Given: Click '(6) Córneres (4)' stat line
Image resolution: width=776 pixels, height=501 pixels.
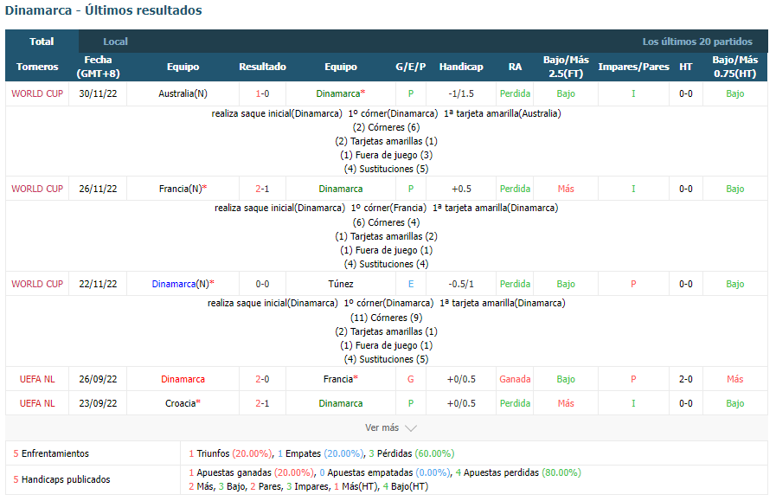Looking at the screenshot, I should point(386,222).
